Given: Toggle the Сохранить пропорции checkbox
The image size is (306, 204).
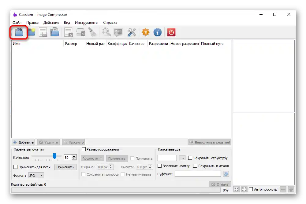Looking at the screenshot, I should click(x=83, y=174).
